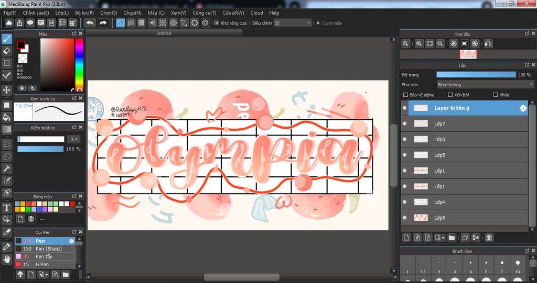Click the export share icon

tap(20, 23)
